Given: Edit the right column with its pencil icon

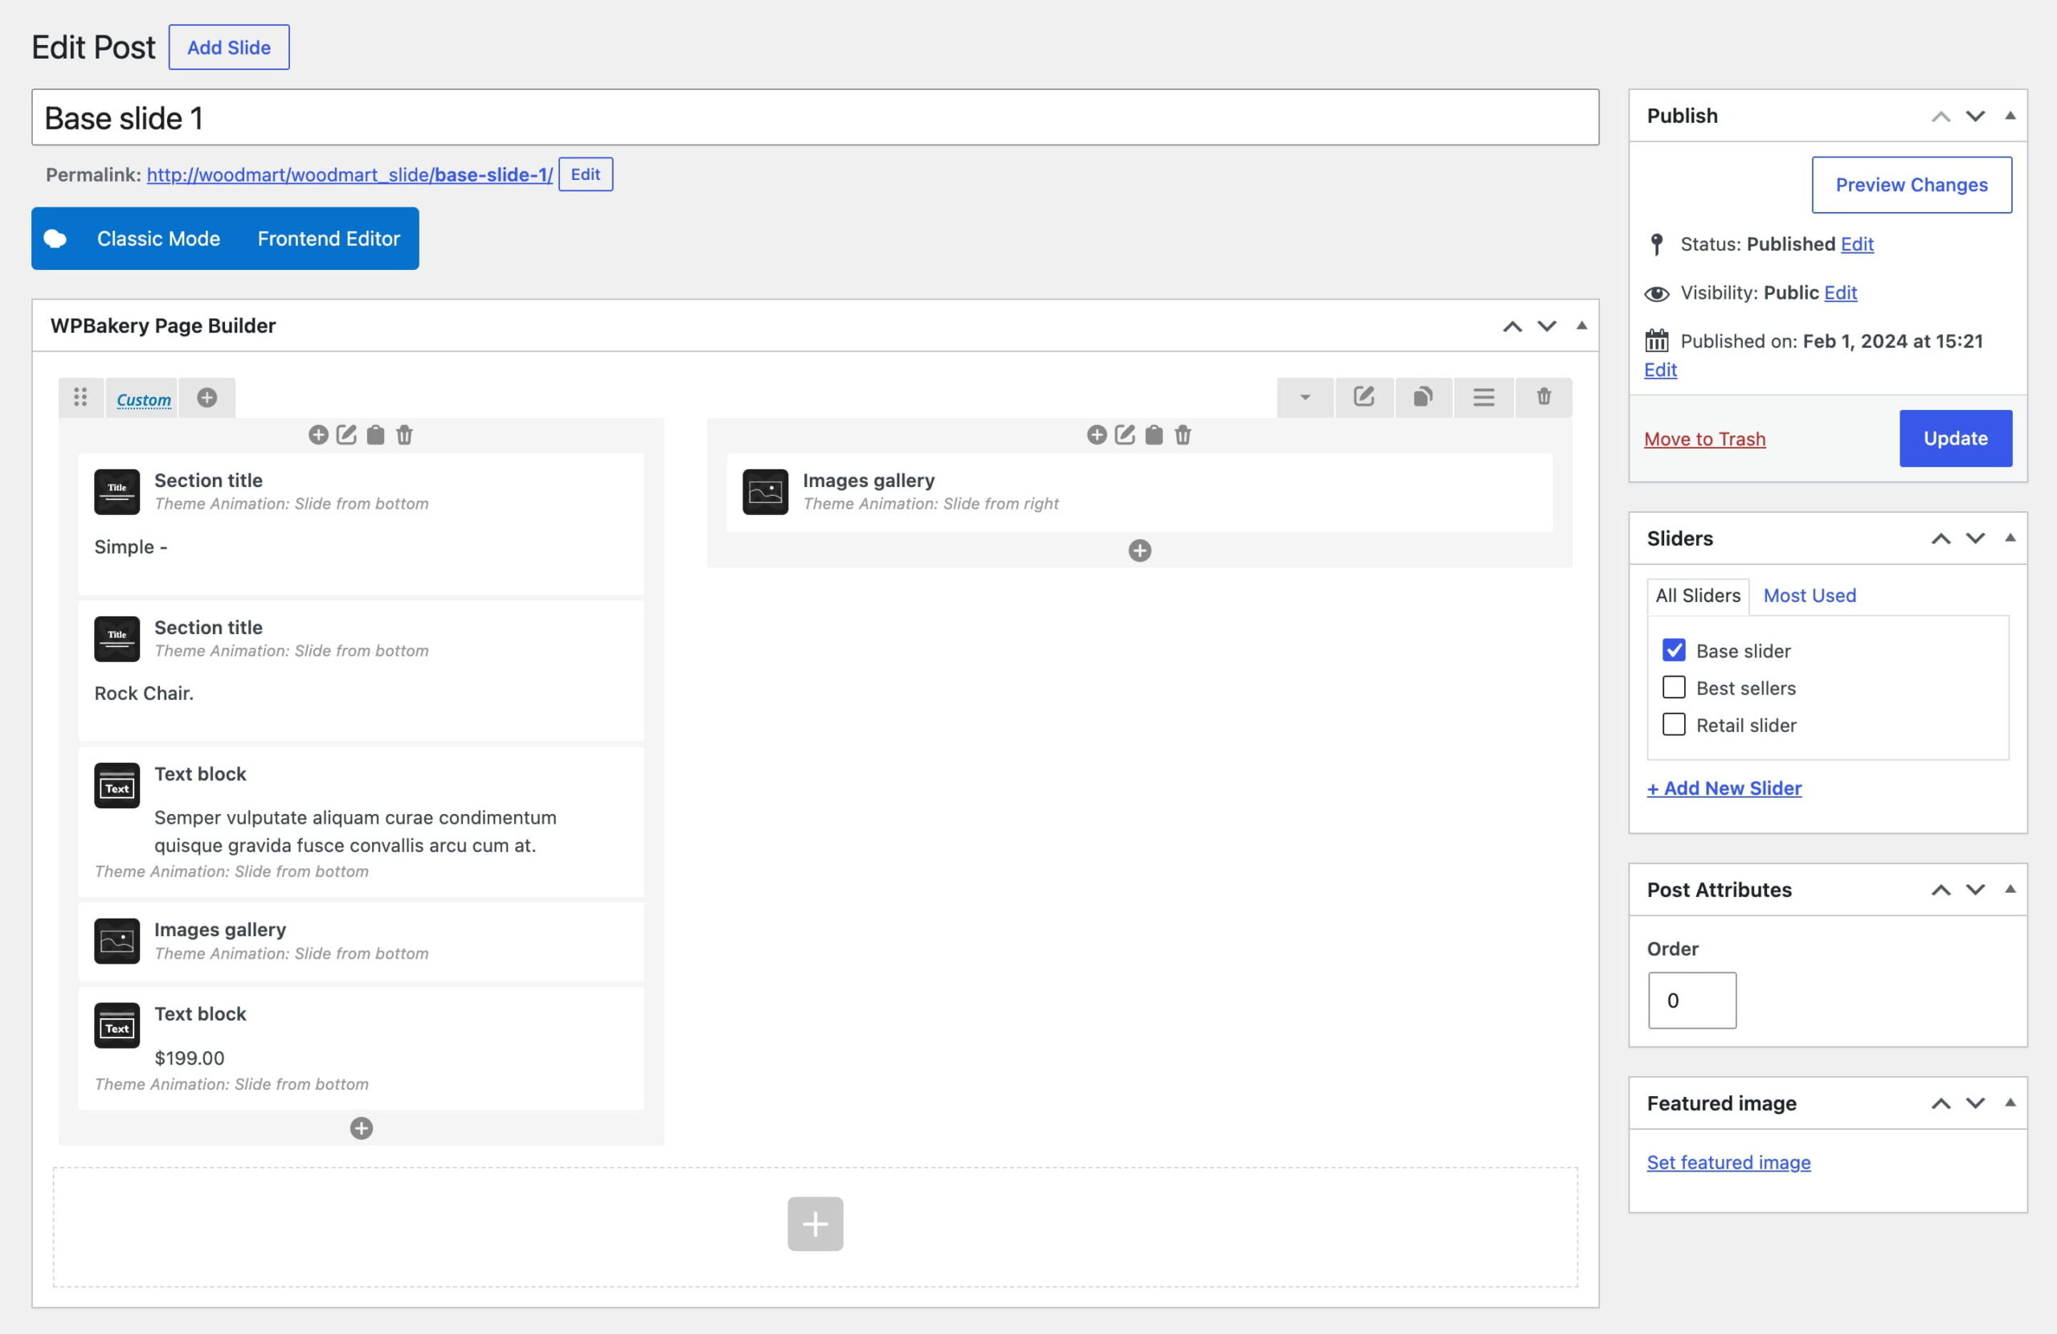Looking at the screenshot, I should tap(1125, 435).
